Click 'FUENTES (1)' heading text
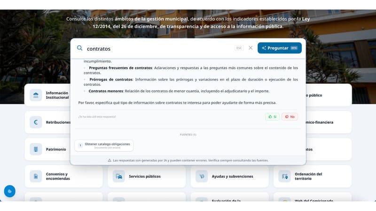This screenshot has height=211, width=376. pos(188,135)
